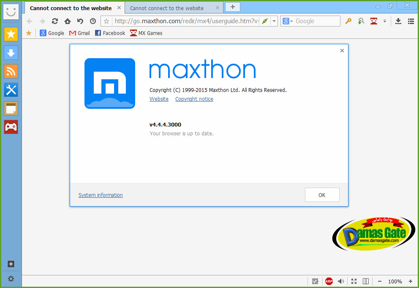Go forward to next page
Screen dimensions: 419x288
(42, 21)
